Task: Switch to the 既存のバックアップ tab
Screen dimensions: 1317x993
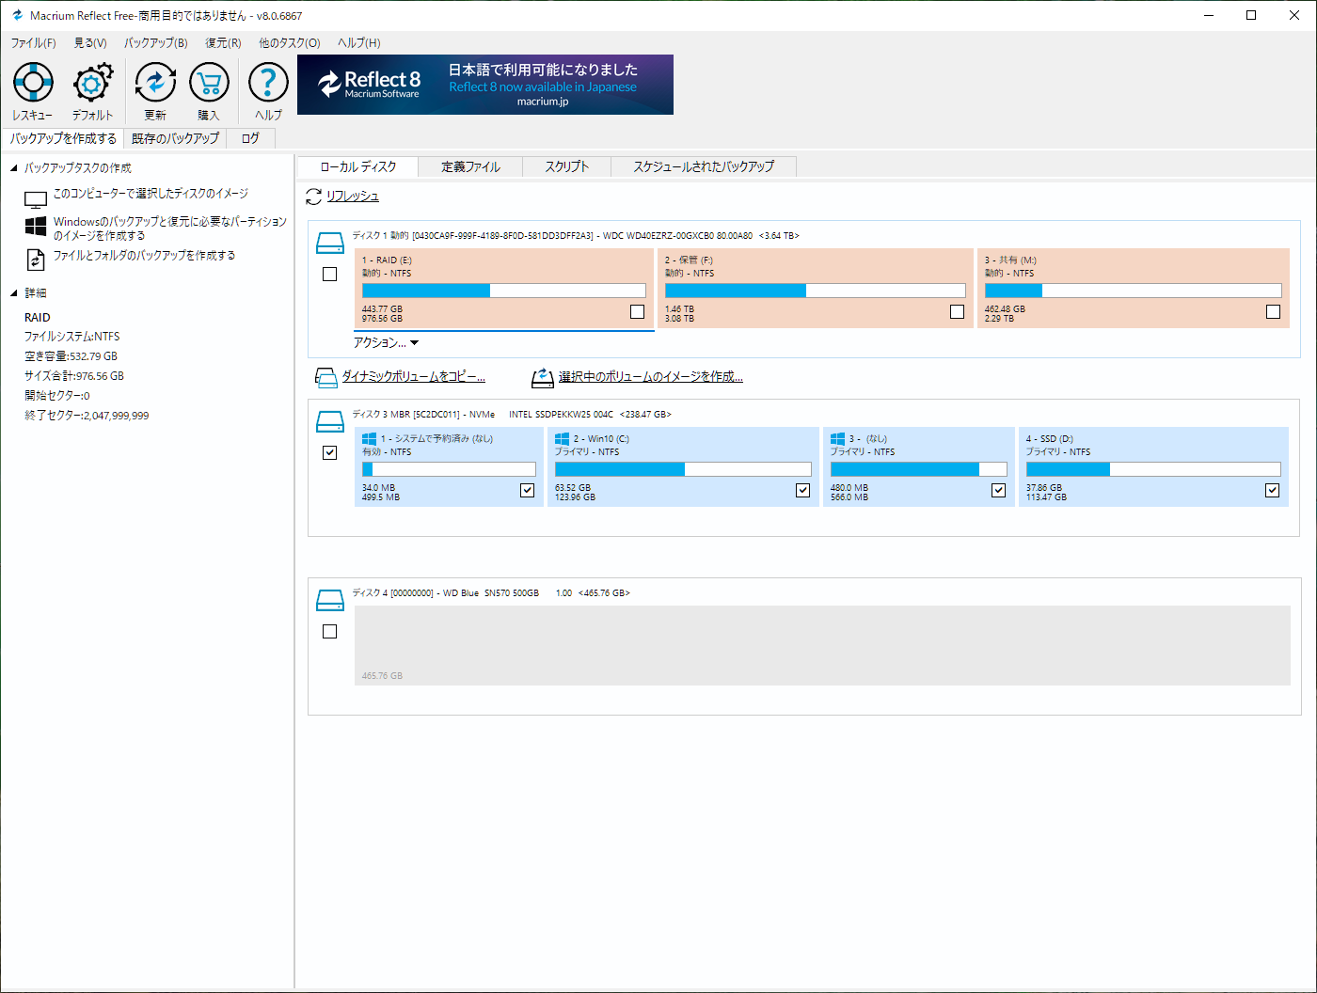Action: [175, 138]
